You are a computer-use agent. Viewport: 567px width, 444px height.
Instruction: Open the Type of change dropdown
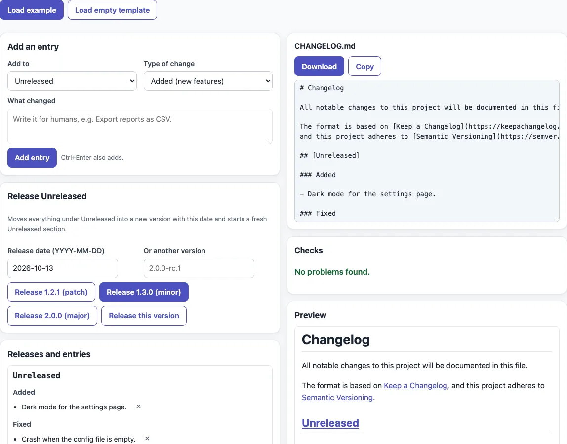coord(208,81)
